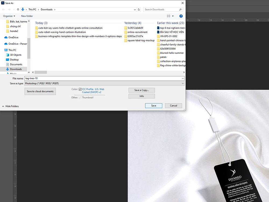Open the Biển, bạt, banne folder
Viewport: 269px width, 202px height.
point(16,22)
